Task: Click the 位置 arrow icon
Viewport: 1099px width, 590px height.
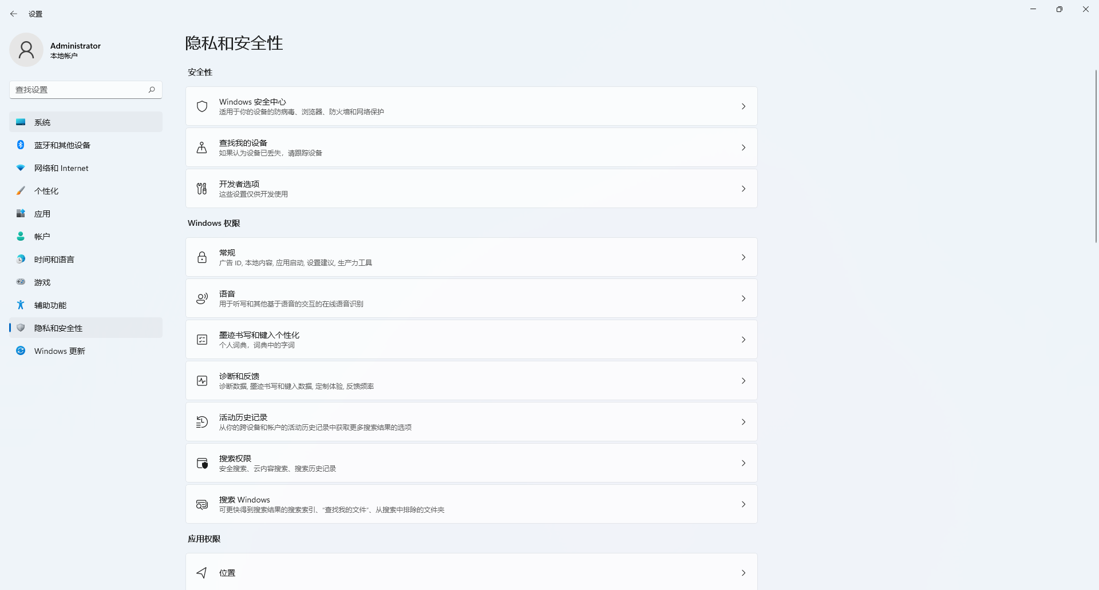Action: pyautogui.click(x=202, y=572)
